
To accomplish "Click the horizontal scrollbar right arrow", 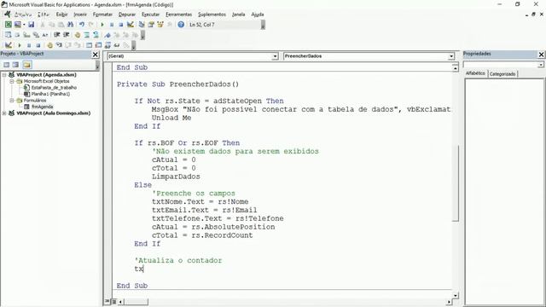I will 450,302.
